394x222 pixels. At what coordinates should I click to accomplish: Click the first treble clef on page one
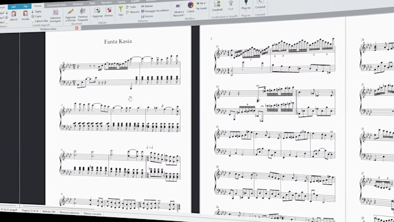[64, 67]
